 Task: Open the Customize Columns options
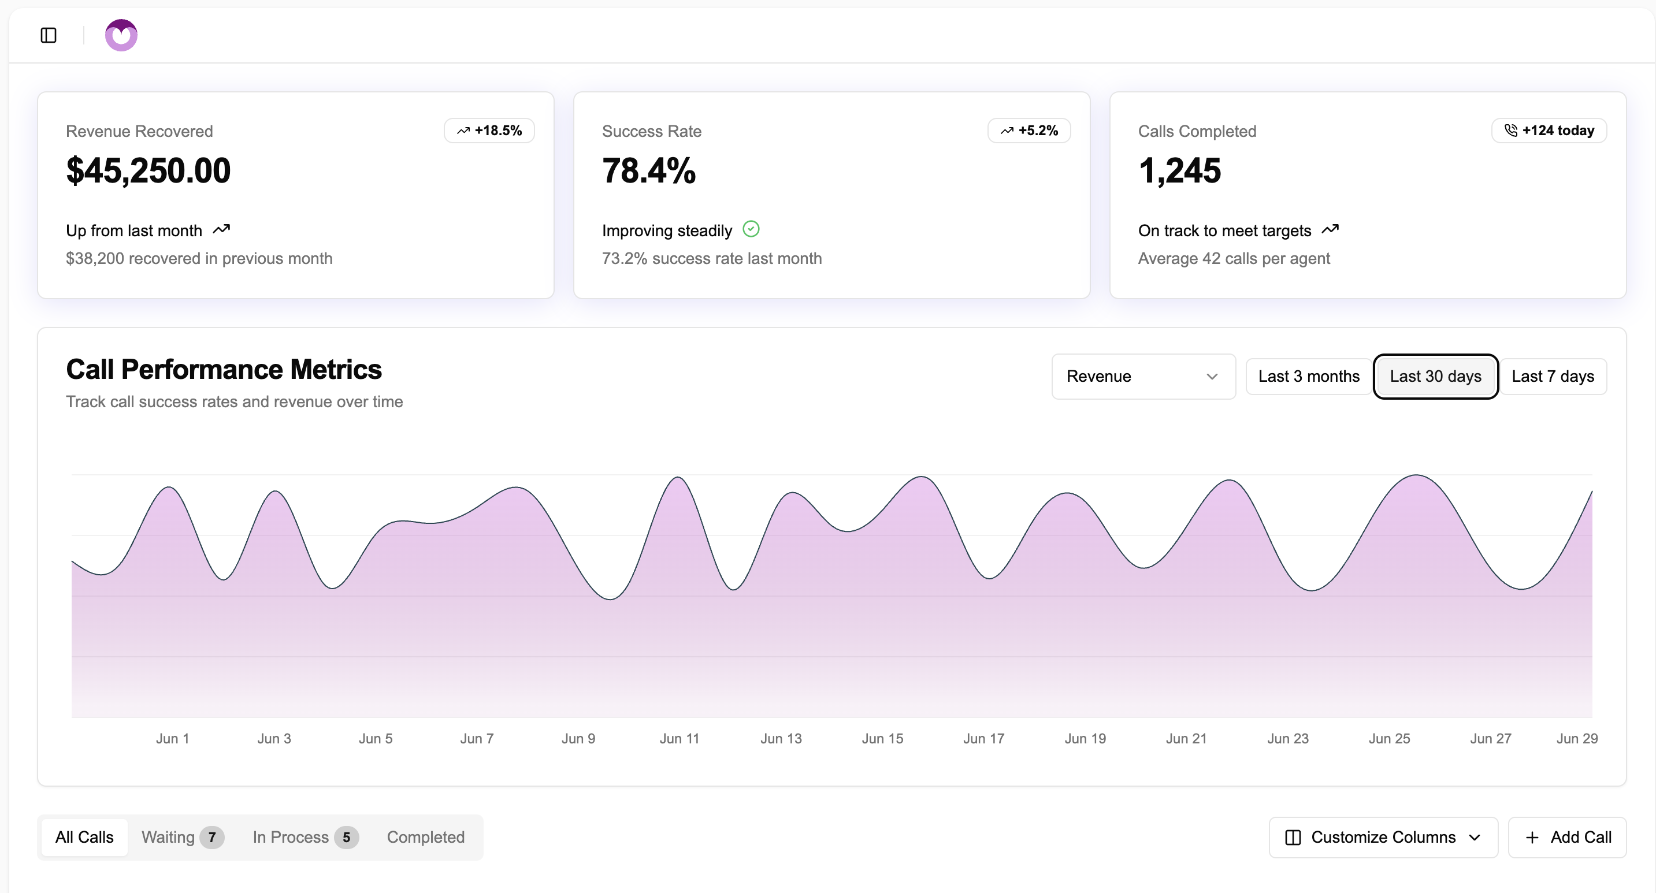point(1383,837)
